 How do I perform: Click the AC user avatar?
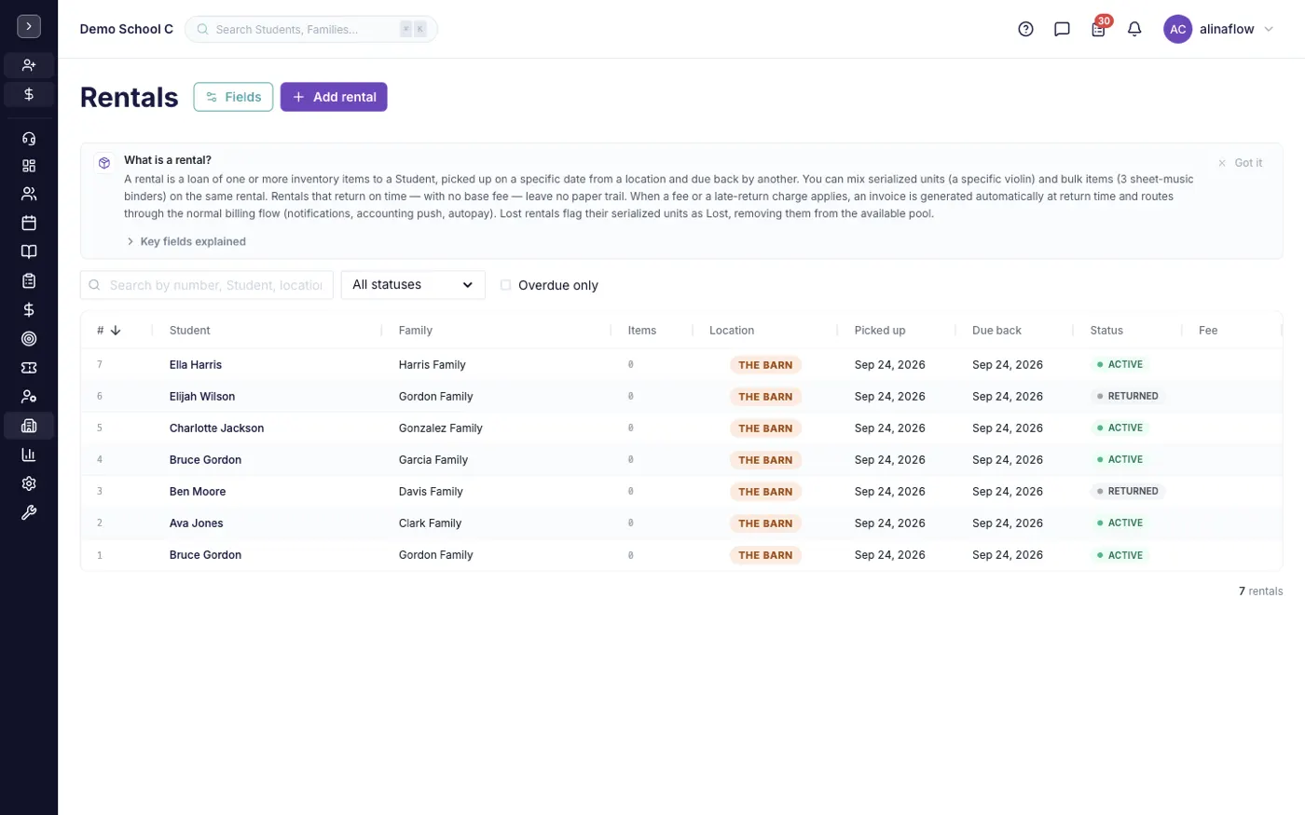tap(1178, 29)
